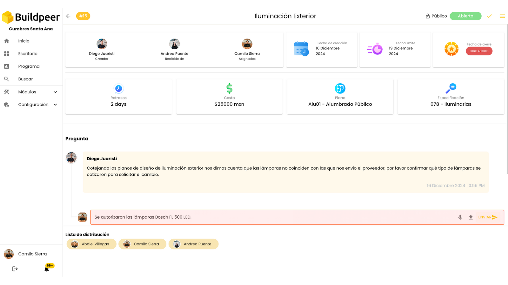This screenshot has height=285, width=508.
Task: Go back with the arrow icon
Action: pos(68,16)
